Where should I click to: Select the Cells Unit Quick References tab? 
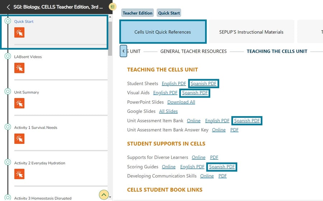pos(163,32)
